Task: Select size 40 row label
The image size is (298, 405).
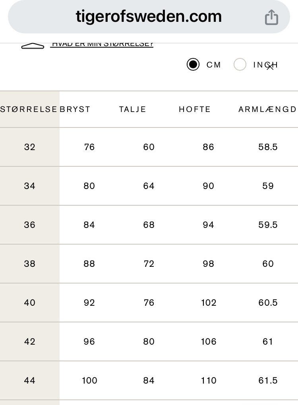Action: (x=30, y=303)
